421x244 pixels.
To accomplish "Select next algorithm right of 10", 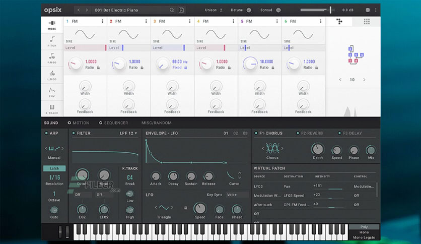I will [364, 80].
